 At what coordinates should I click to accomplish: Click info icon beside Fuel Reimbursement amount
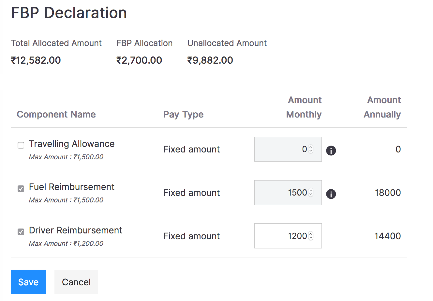coord(331,194)
